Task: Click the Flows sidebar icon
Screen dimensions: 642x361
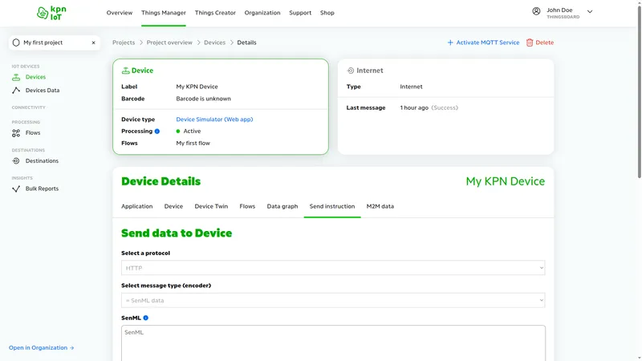Action: (16, 133)
